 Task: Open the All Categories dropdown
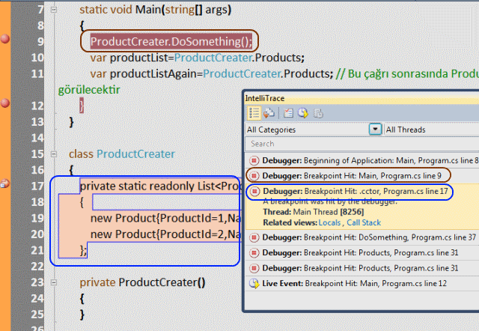pos(375,130)
